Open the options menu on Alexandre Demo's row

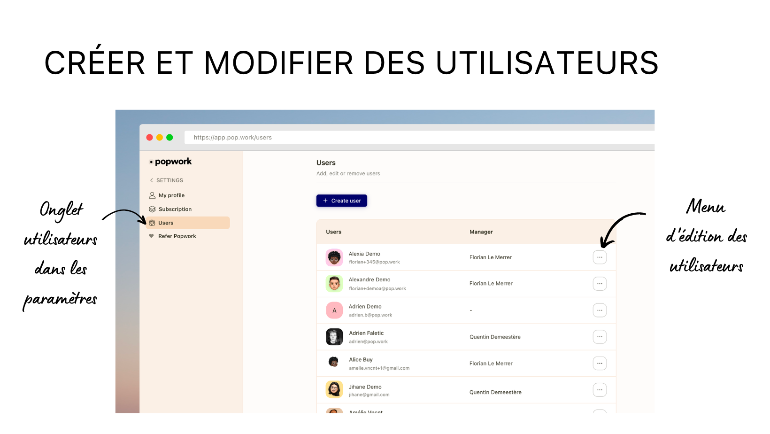click(x=600, y=283)
